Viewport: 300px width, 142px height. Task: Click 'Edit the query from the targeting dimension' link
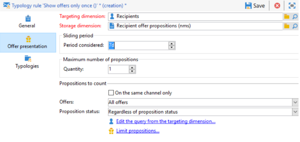click(x=166, y=121)
